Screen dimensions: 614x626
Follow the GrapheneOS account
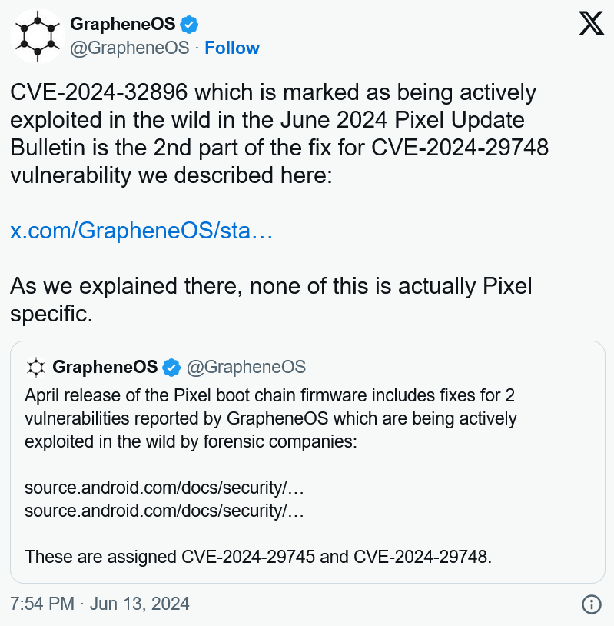pyautogui.click(x=232, y=48)
